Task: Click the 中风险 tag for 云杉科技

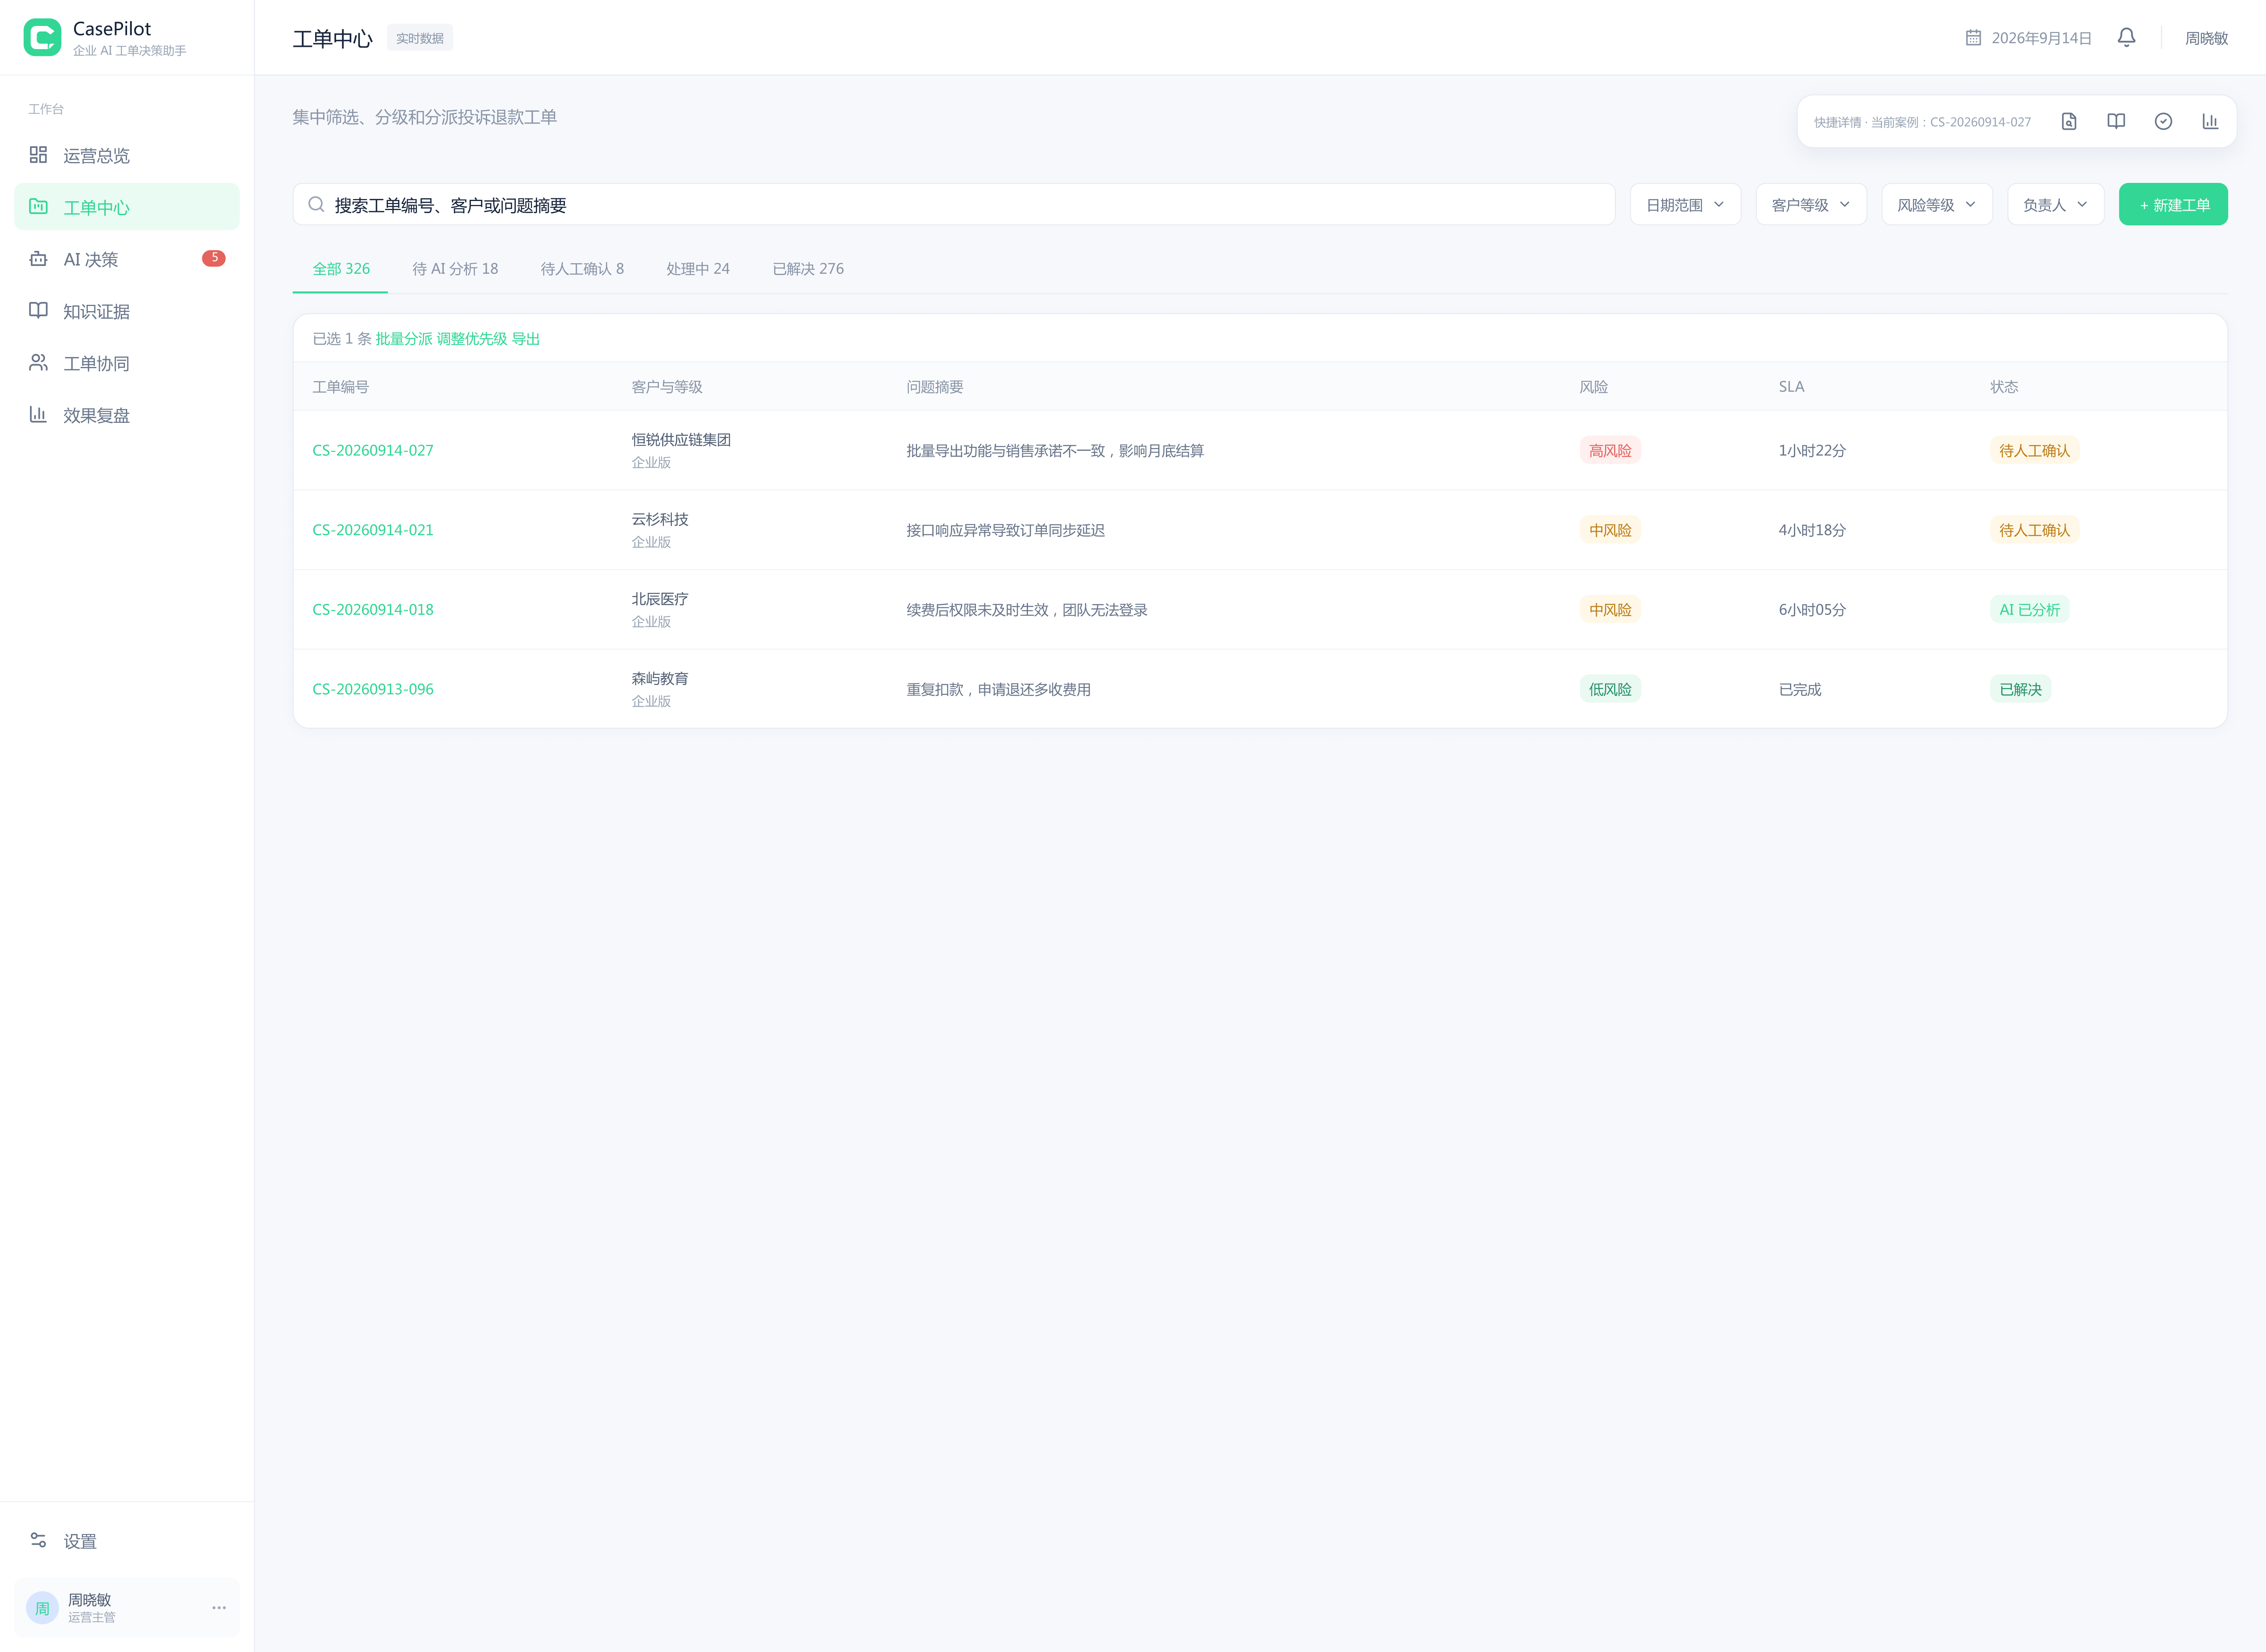Action: pos(1610,530)
